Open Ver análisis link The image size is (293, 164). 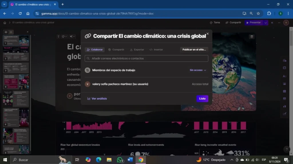(97, 99)
